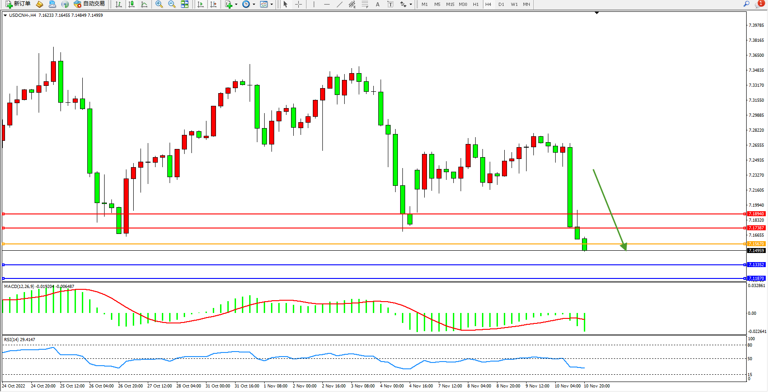Viewport: 768px width, 392px height.
Task: Switch chart to candlestick mode
Action: click(x=131, y=4)
